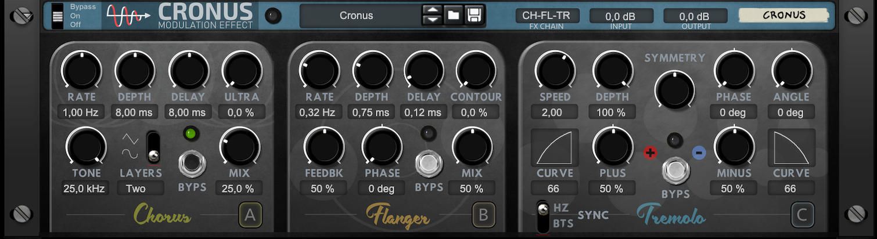Toggle the HZ/BTS sync switch
Viewport: 877px width, 239px height.
543,216
